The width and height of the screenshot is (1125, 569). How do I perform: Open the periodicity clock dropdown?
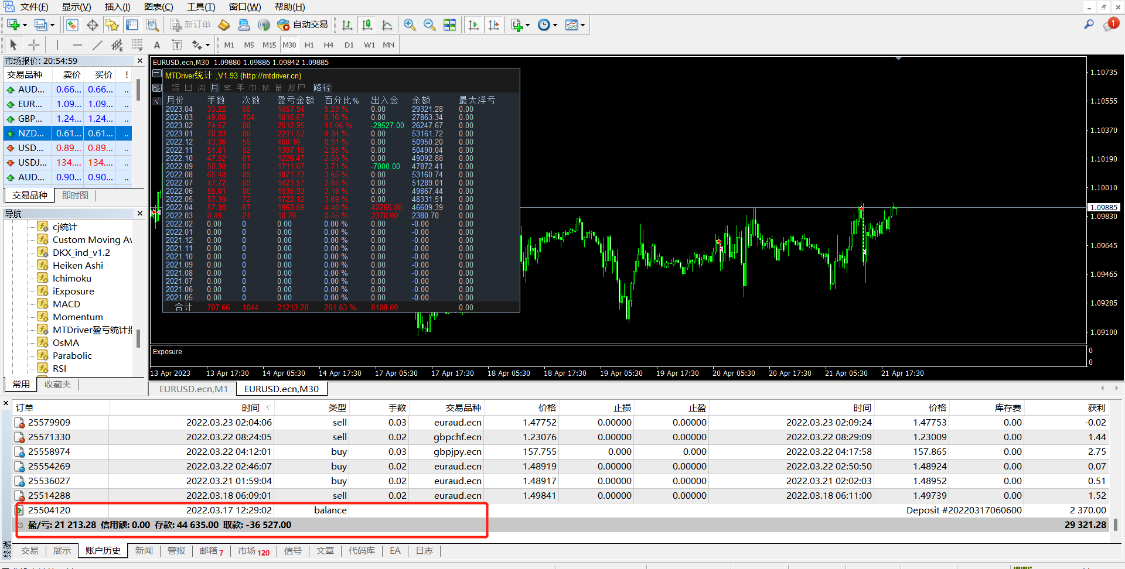point(555,25)
